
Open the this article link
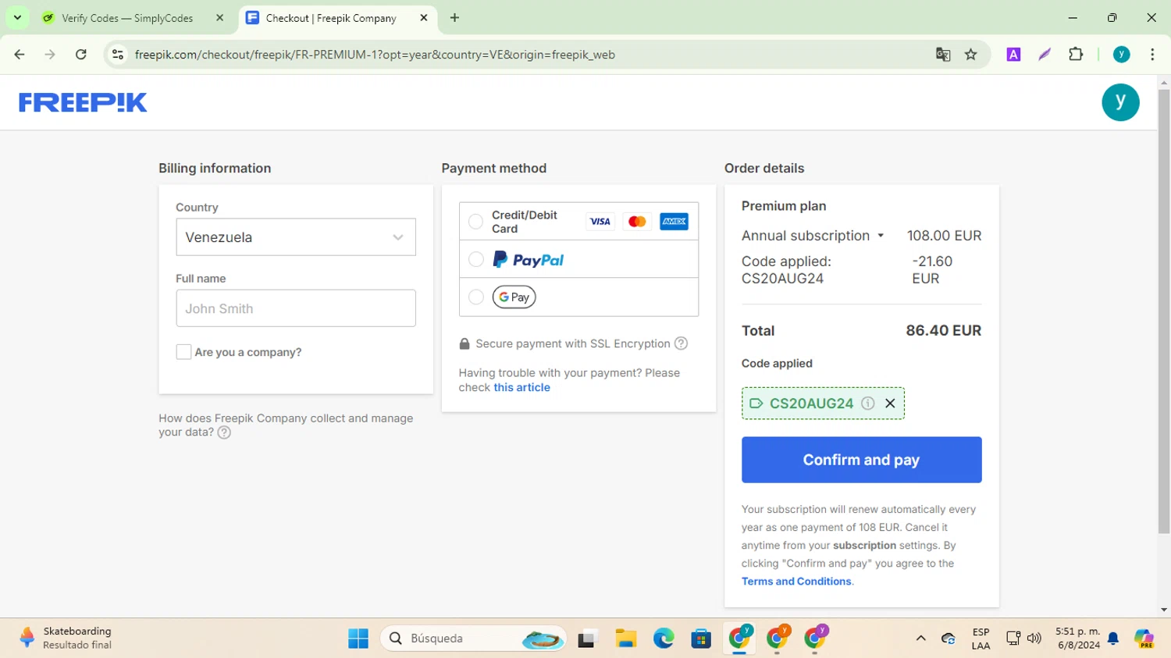pyautogui.click(x=521, y=387)
